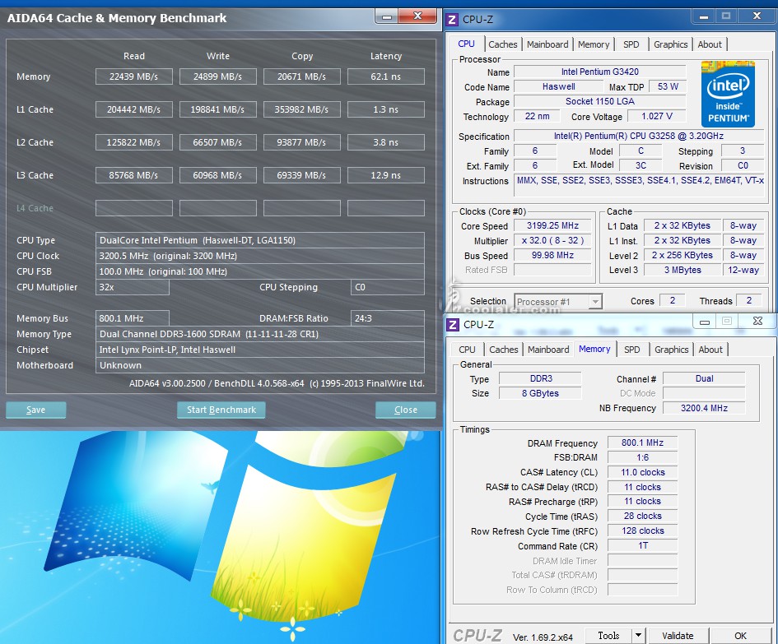Click CPU Type field 'DualCore Intel Pentium'

260,240
